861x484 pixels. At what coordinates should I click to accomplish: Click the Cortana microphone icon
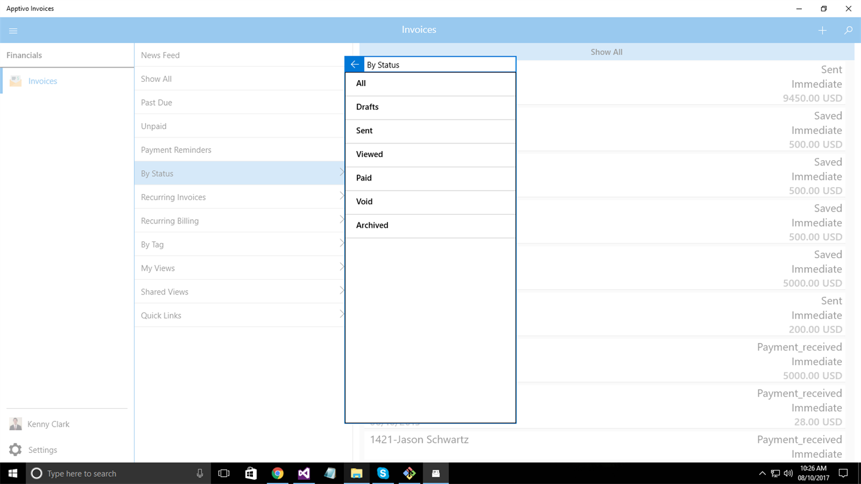click(x=200, y=473)
